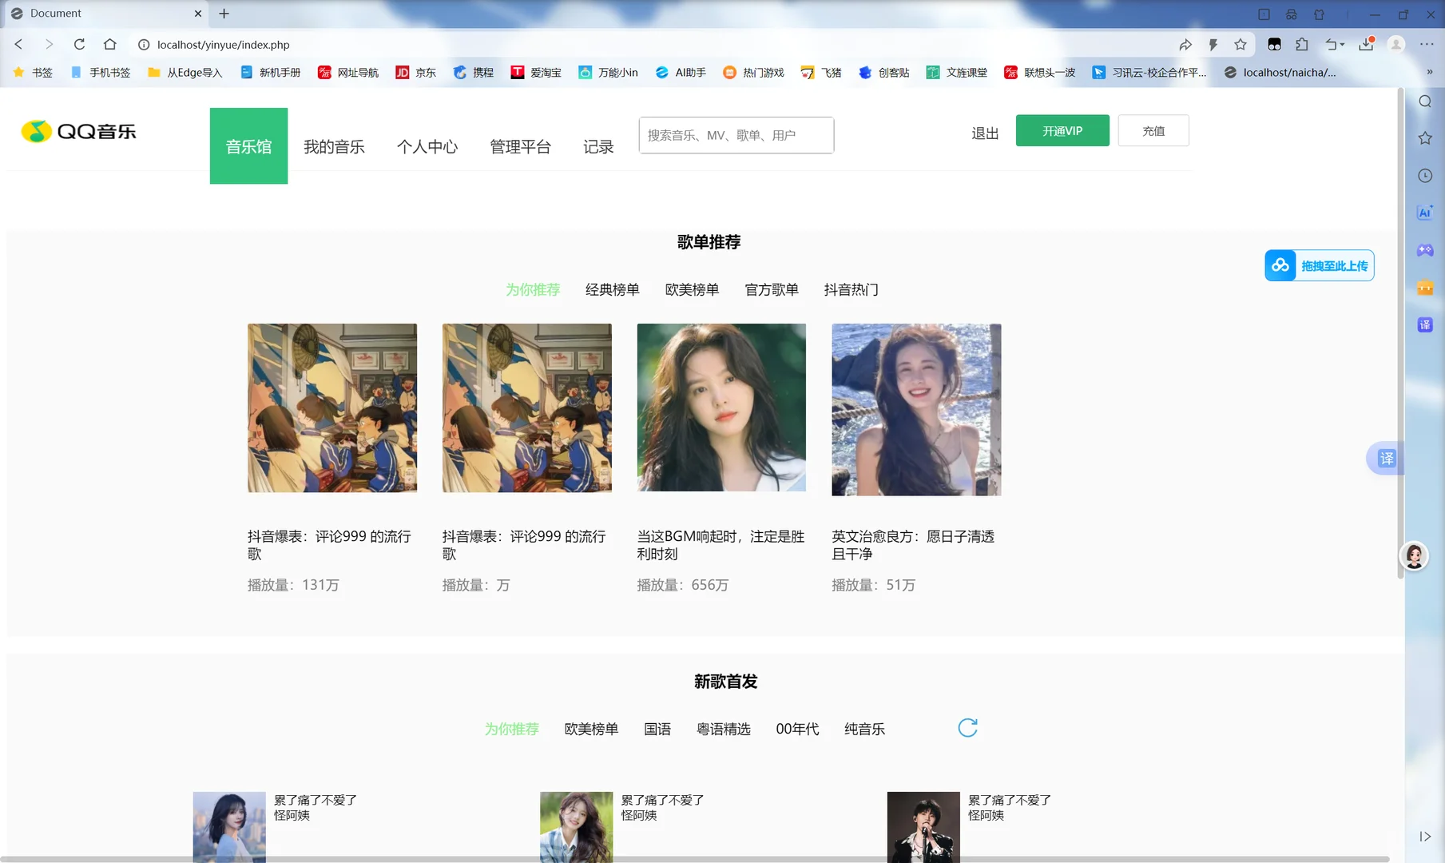1445x863 pixels.
Task: Switch to the 经典榜单 tab
Action: pyautogui.click(x=612, y=289)
